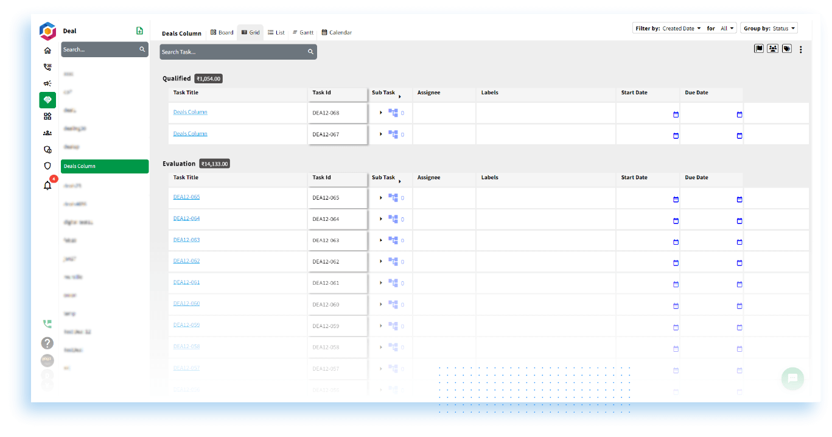Open the Filter by Created Date dropdown
Image resolution: width=832 pixels, height=437 pixels.
[680, 27]
